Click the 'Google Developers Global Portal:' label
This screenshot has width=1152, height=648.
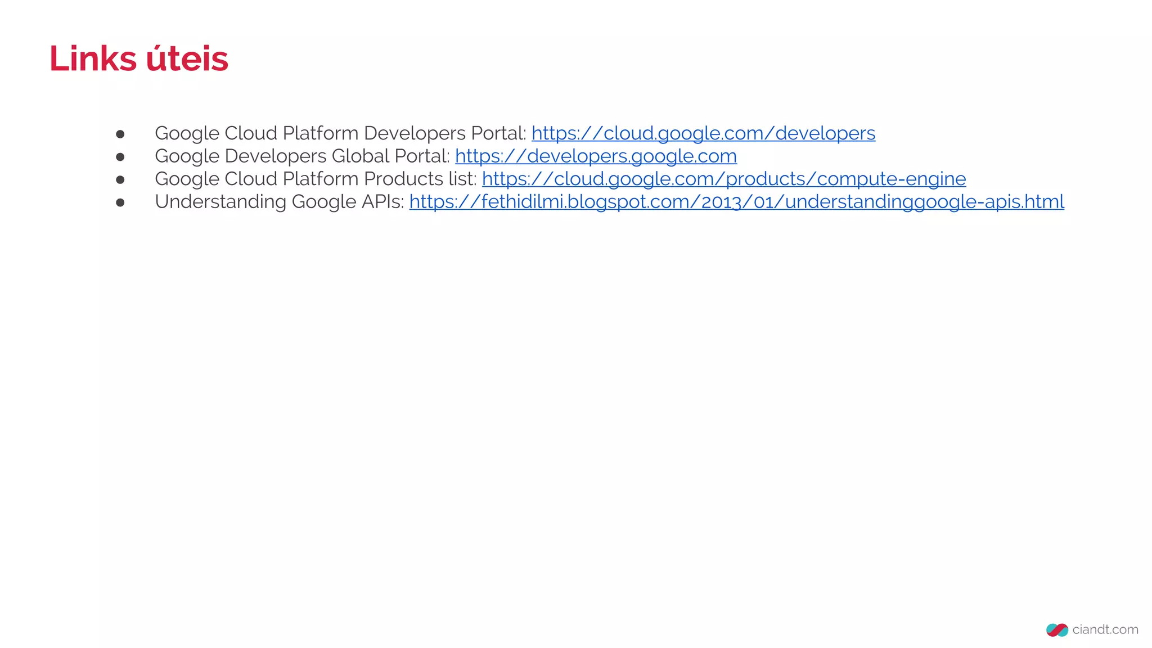pyautogui.click(x=303, y=156)
